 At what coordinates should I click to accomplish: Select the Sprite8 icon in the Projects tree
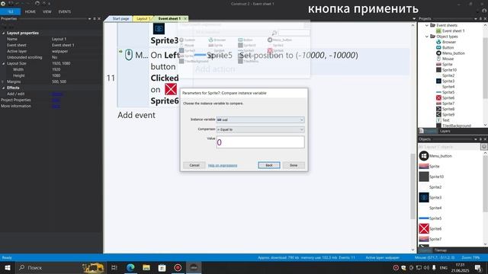438,109
